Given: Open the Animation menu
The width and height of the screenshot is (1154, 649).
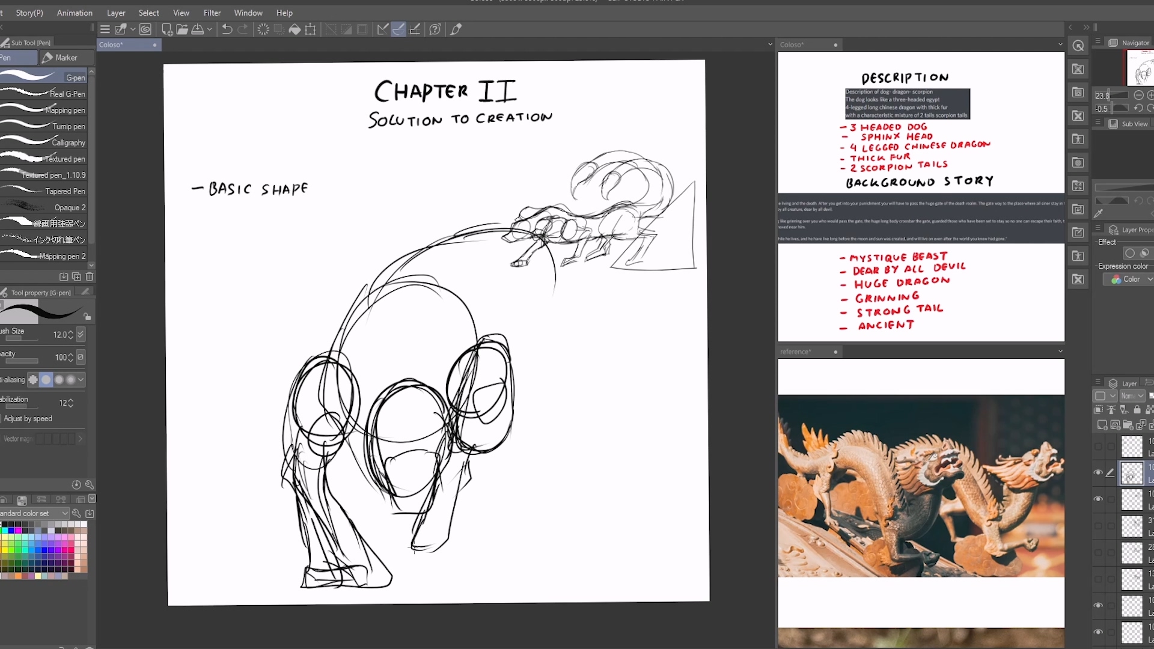Looking at the screenshot, I should (x=75, y=13).
